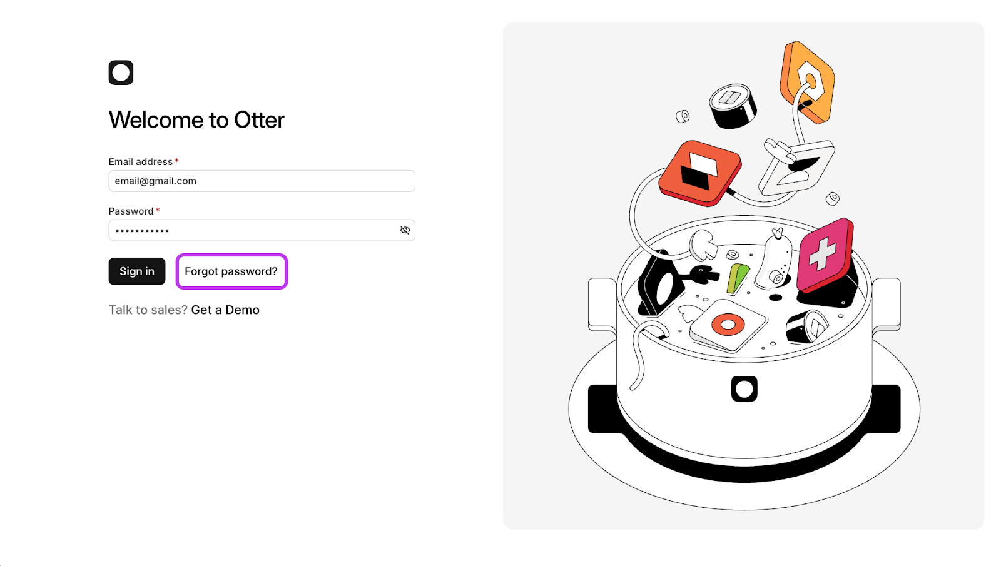Select the red tile with black box
1001x566 pixels.
pos(700,172)
